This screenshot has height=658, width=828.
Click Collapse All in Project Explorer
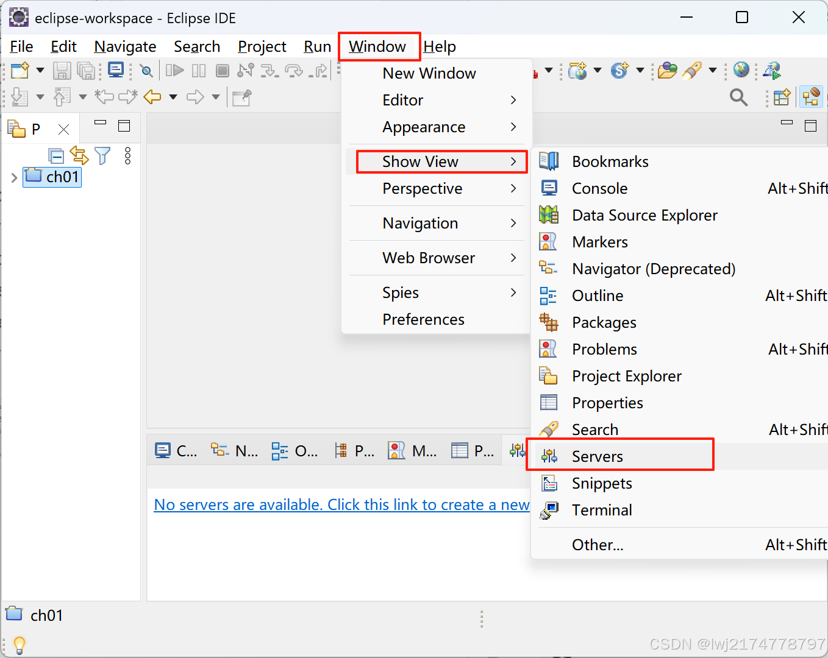pos(56,157)
